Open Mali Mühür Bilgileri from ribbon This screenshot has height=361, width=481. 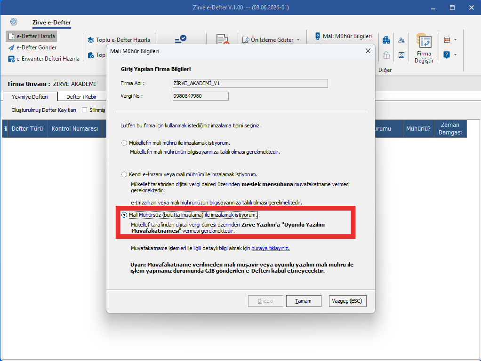click(x=344, y=36)
